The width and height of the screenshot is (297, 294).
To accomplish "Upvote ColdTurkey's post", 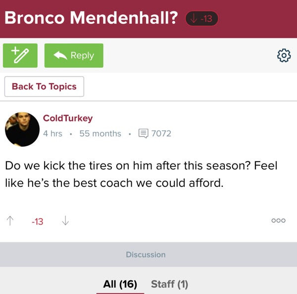I will pos(10,221).
